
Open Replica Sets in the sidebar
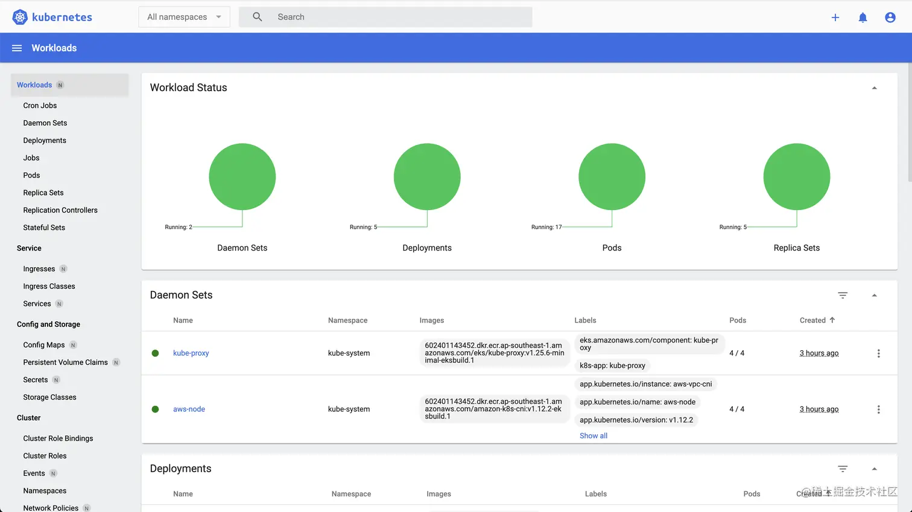[43, 193]
